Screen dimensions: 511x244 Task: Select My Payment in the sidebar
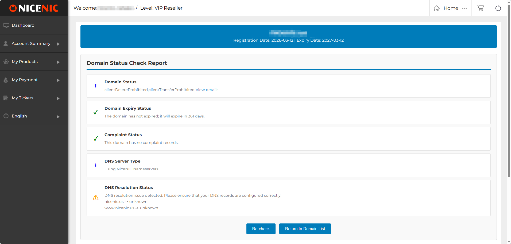25,80
